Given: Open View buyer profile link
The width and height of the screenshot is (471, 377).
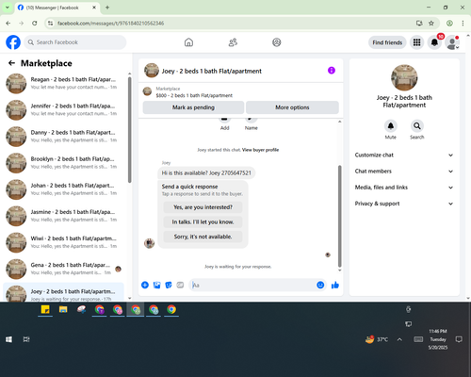Looking at the screenshot, I should [260, 150].
